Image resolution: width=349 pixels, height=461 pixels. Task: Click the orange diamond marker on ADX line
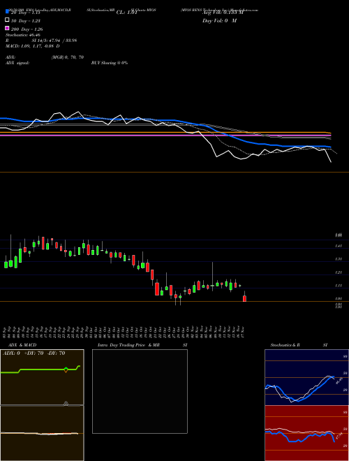coord(66,370)
